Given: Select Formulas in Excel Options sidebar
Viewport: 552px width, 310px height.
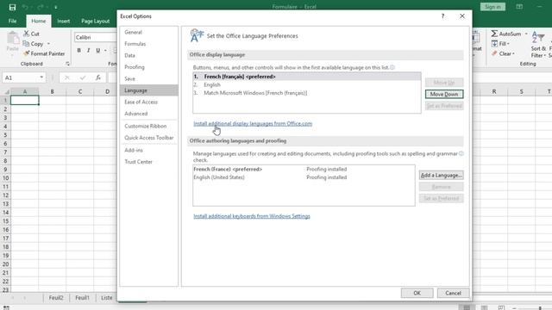Looking at the screenshot, I should point(148,44).
